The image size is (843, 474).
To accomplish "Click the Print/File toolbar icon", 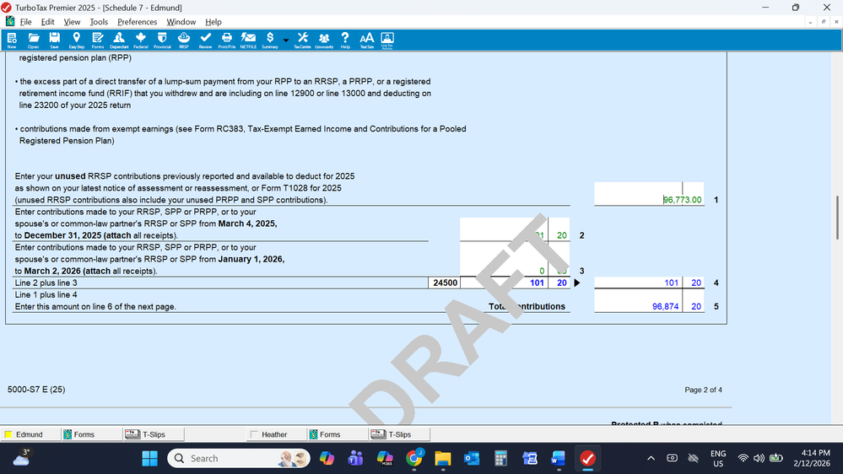I will coord(227,40).
